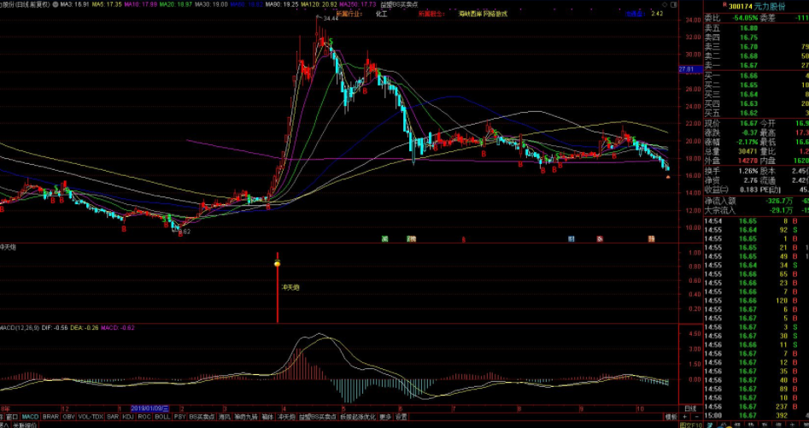
Task: Select the BRAR indicator tab
Action: (x=50, y=417)
